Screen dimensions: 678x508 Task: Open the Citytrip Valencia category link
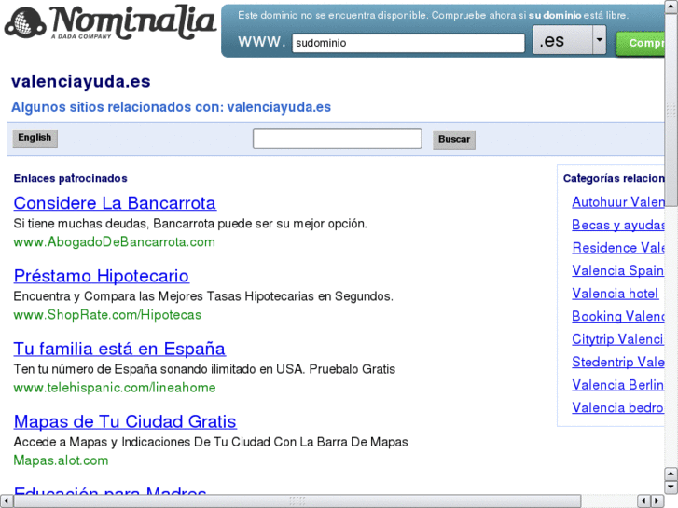tap(617, 339)
